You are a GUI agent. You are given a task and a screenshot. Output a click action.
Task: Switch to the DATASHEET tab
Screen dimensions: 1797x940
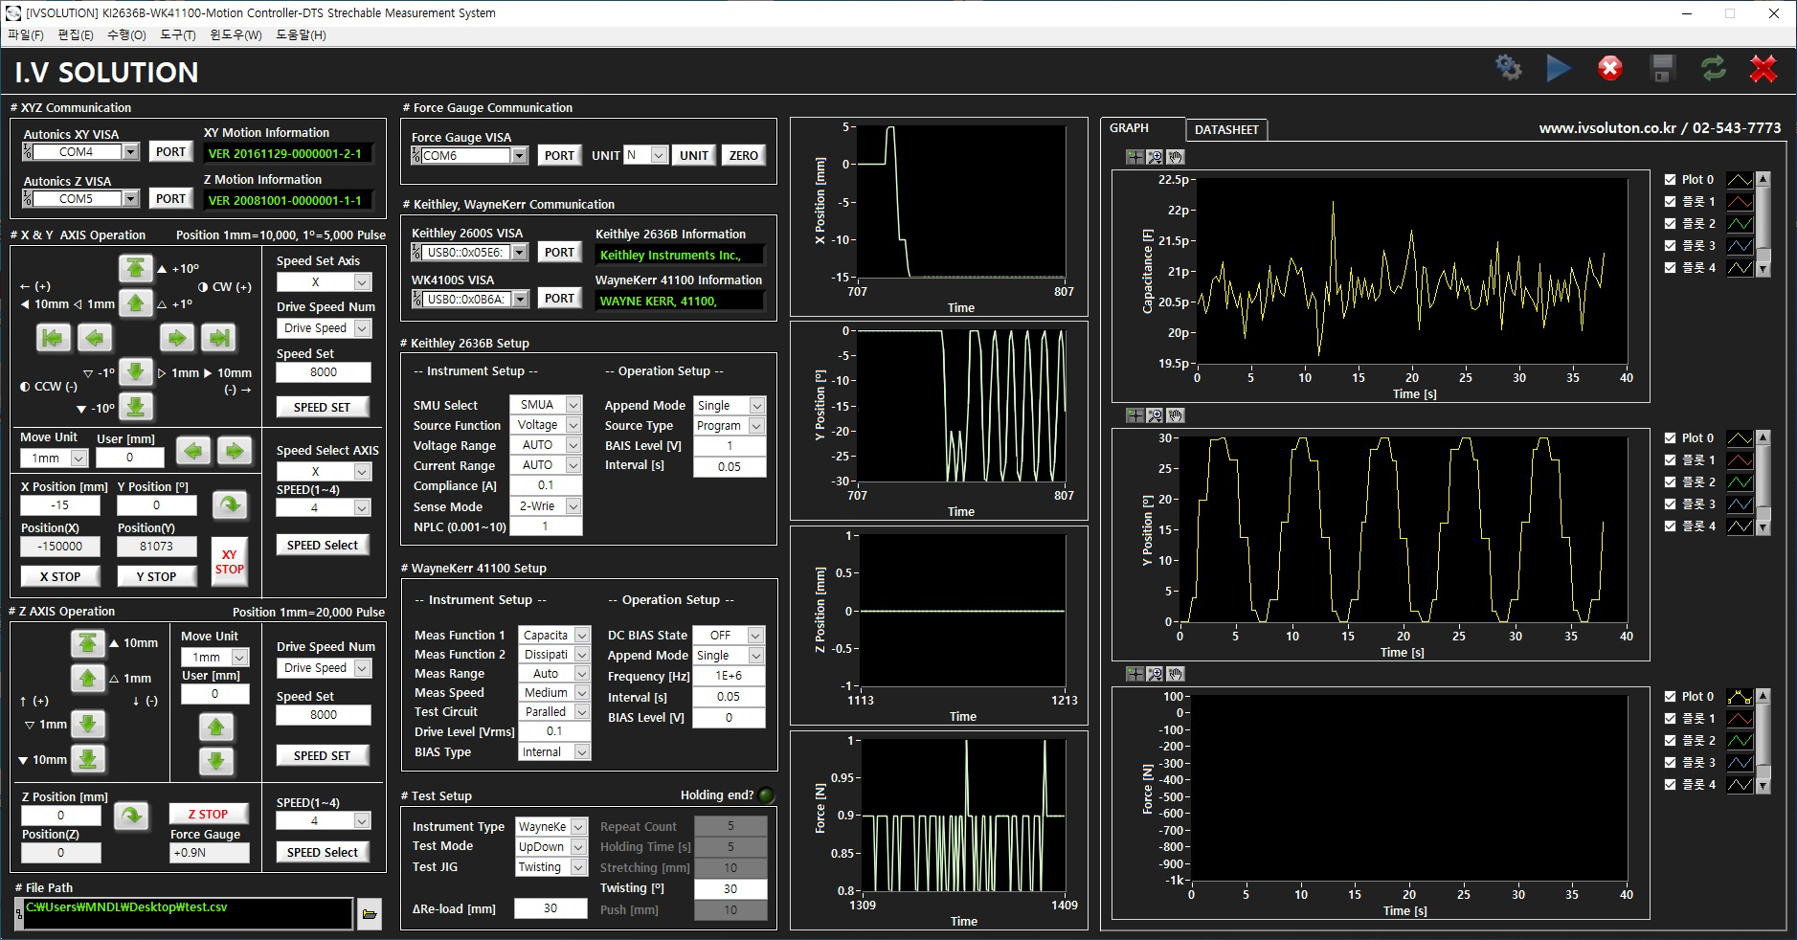[1225, 129]
